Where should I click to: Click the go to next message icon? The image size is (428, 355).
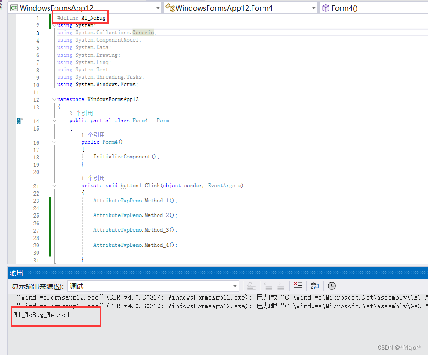tap(280, 286)
